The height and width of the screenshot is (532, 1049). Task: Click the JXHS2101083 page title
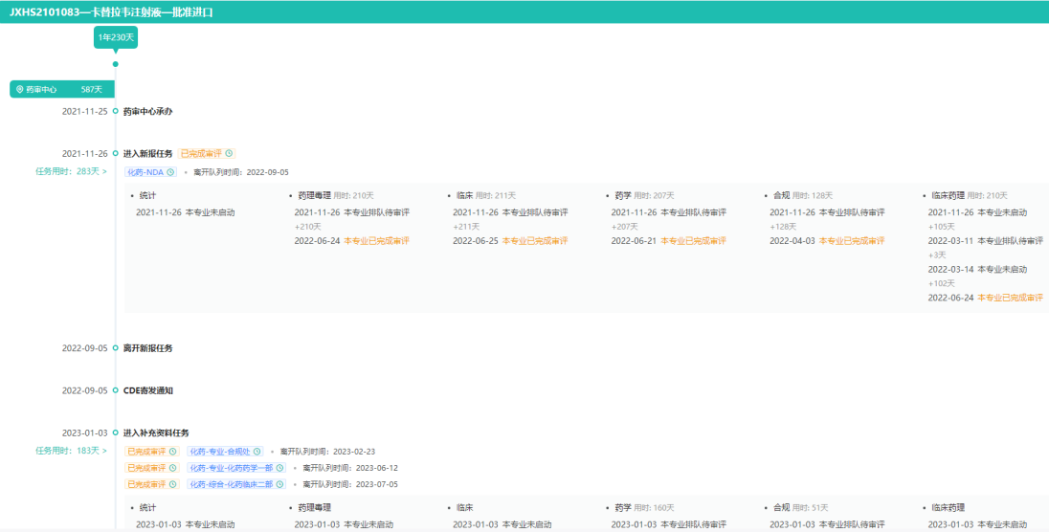[x=111, y=12]
